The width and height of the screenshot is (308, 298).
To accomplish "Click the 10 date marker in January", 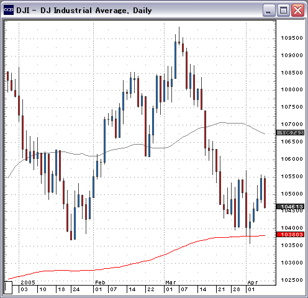I will click(x=43, y=289).
